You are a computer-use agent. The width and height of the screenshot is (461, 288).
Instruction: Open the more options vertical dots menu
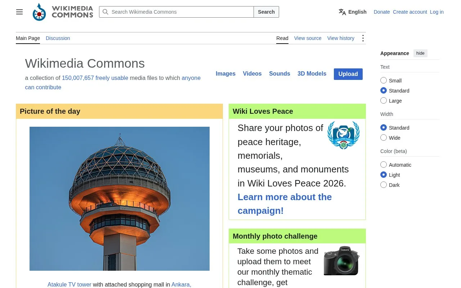point(363,38)
